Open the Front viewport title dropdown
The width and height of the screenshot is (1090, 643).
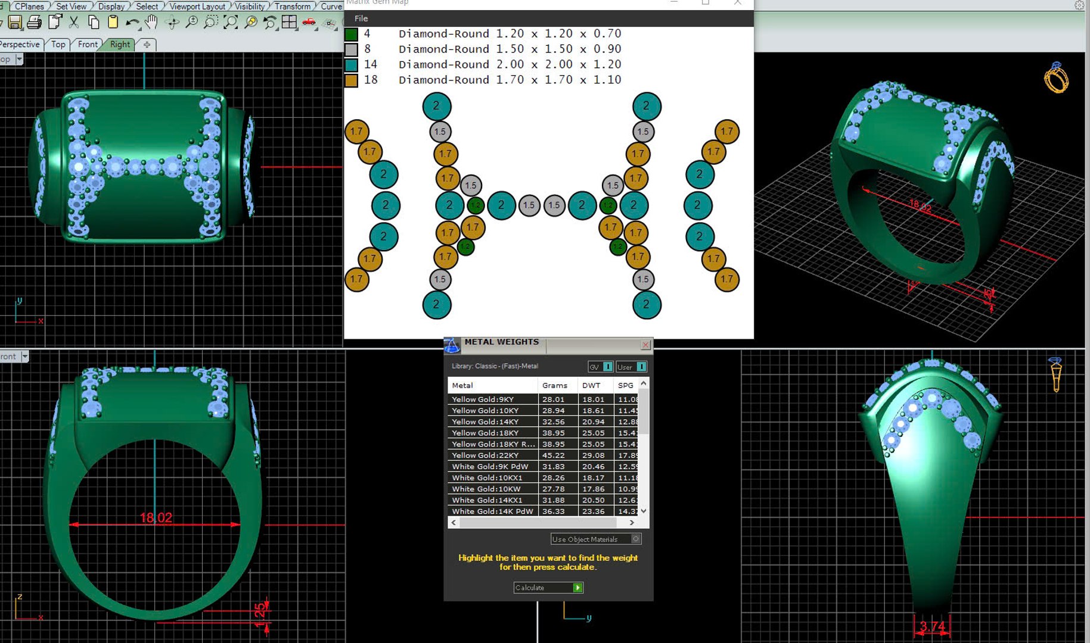[24, 357]
